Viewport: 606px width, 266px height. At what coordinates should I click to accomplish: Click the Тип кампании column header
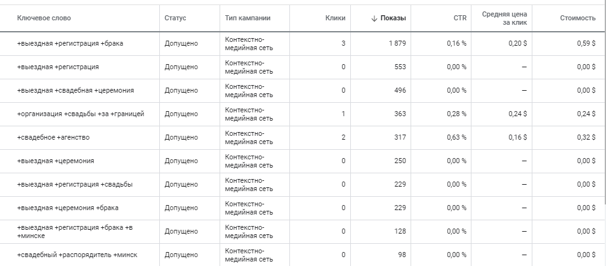[x=247, y=18]
